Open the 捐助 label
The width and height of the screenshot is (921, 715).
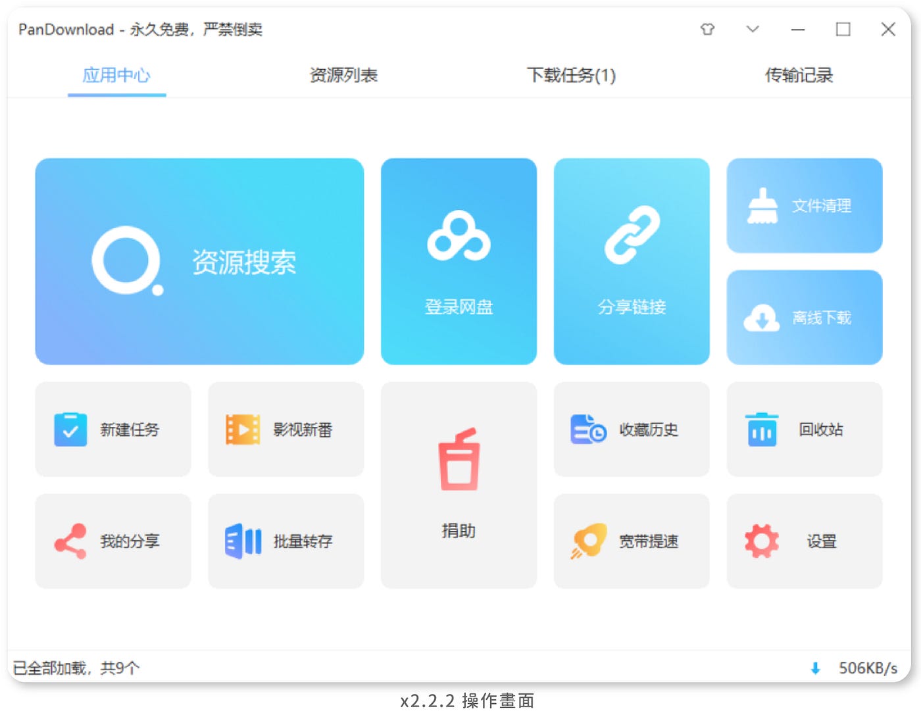pos(459,530)
